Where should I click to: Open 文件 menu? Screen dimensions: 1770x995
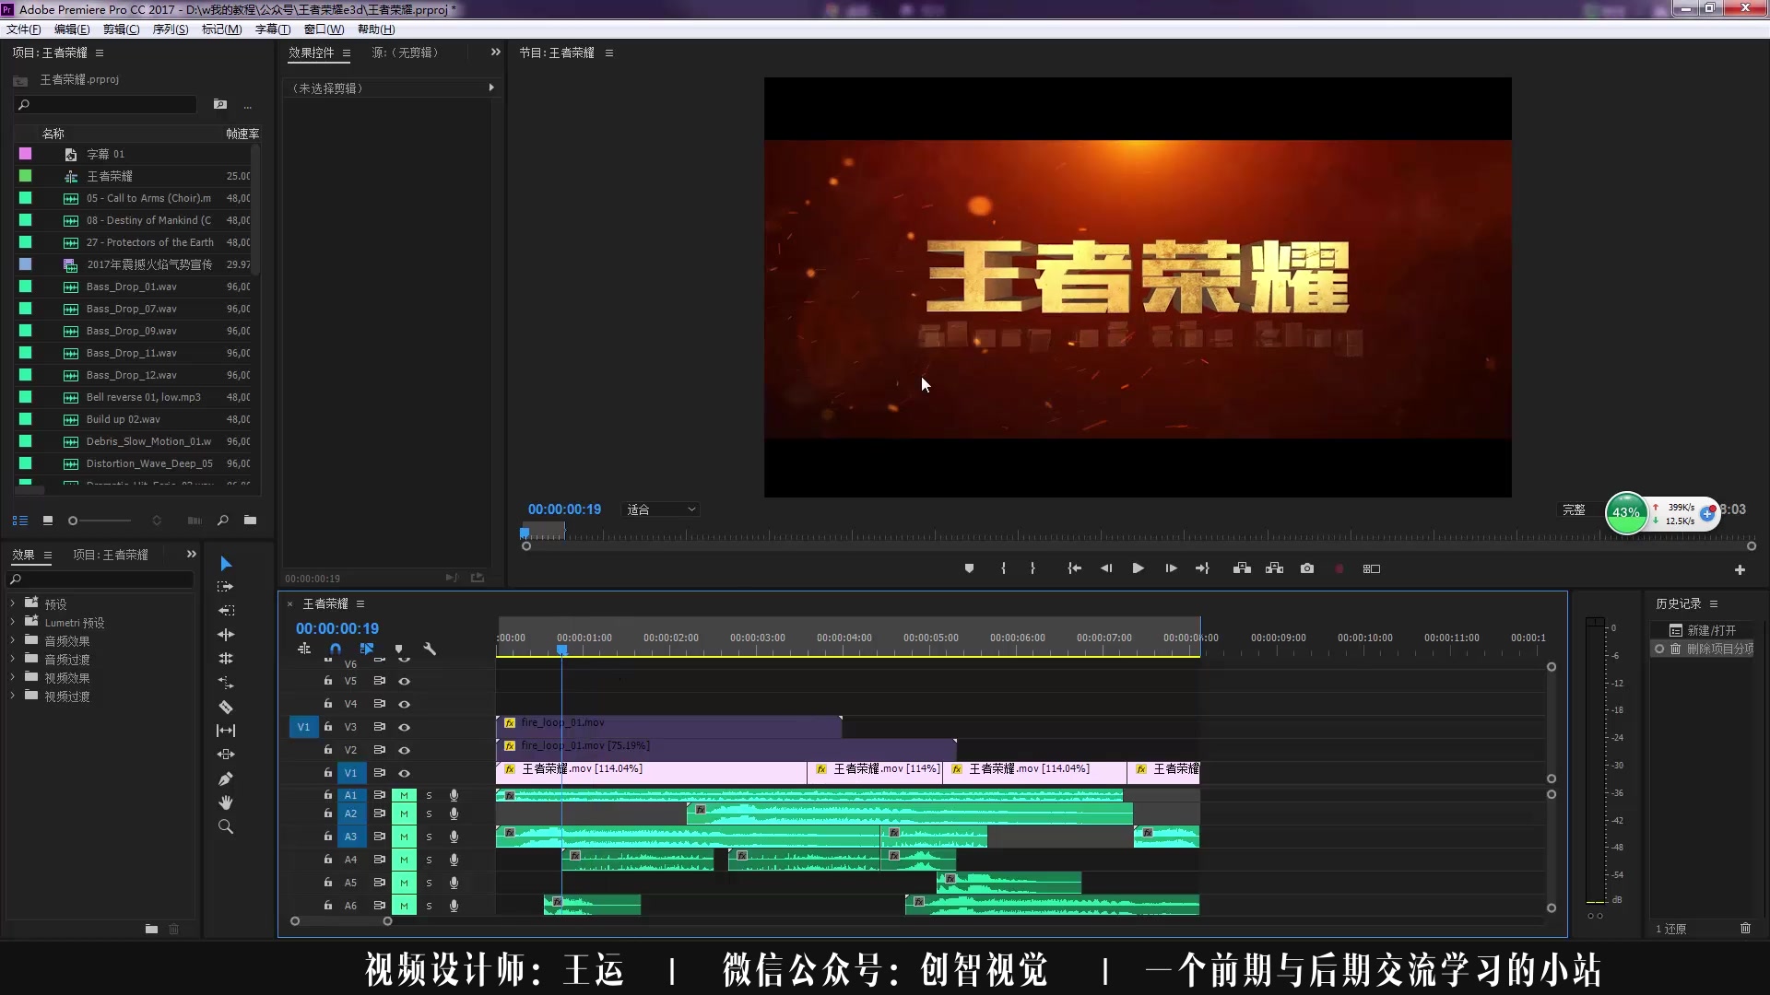tap(24, 29)
